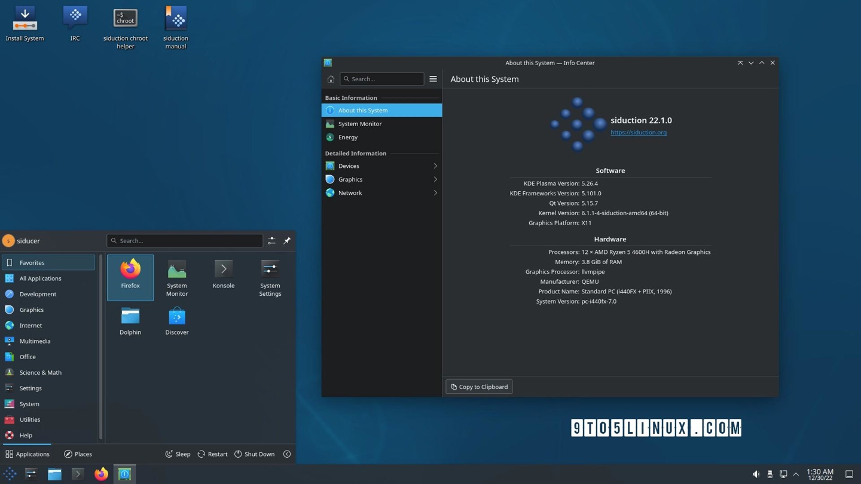Open Dolphin file manager in taskbar
Screen dimensions: 861x484
tap(54, 474)
